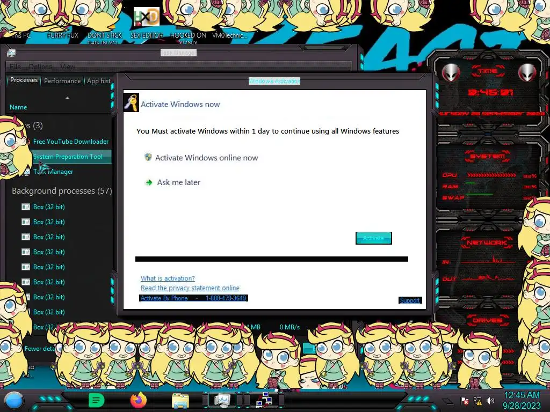Click the Background processes (57) group header
Image resolution: width=550 pixels, height=412 pixels.
(62, 190)
